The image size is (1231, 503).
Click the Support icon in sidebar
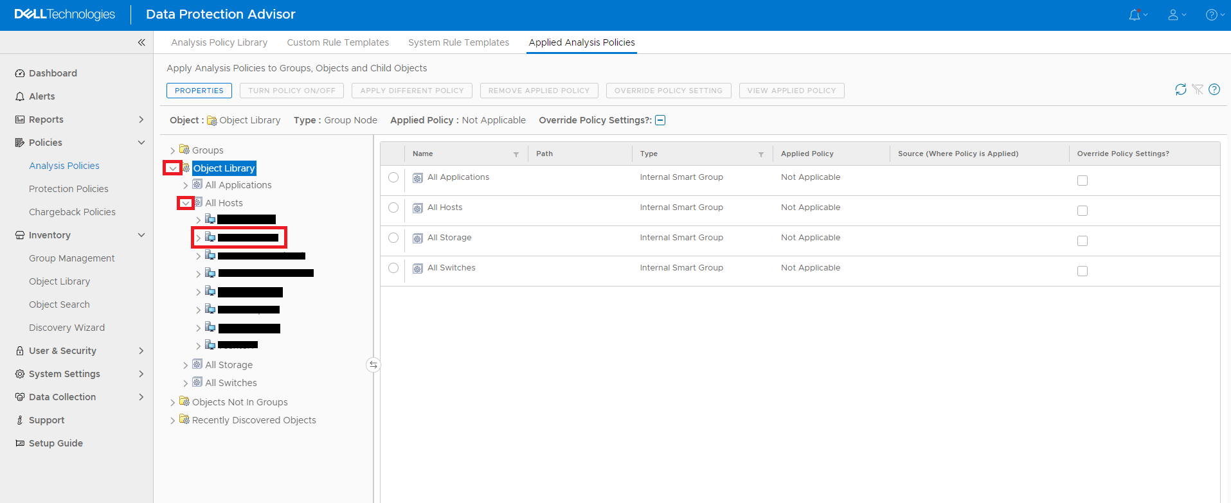(x=20, y=420)
